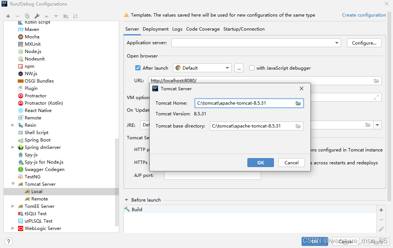
Task: Expand the Resin tree node
Action: [13, 125]
